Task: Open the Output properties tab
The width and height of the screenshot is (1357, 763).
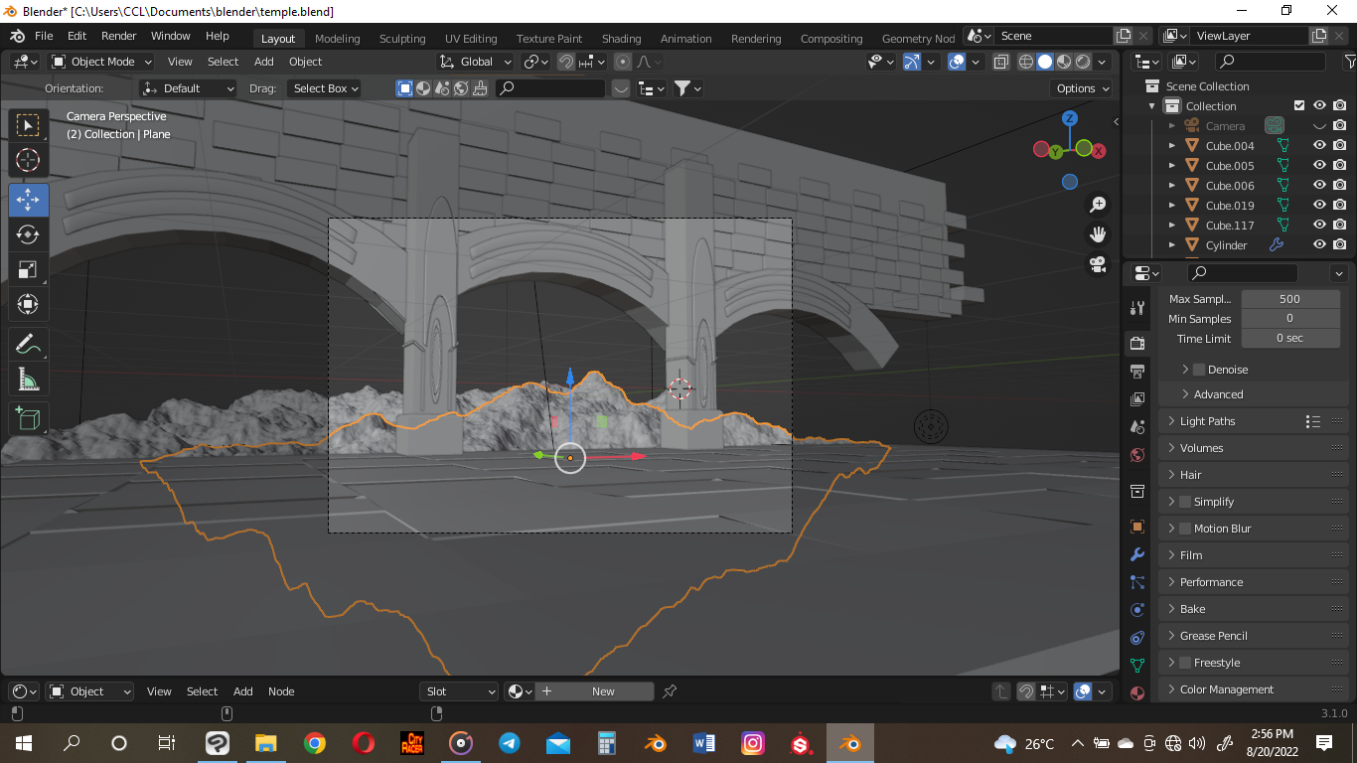Action: pyautogui.click(x=1137, y=371)
